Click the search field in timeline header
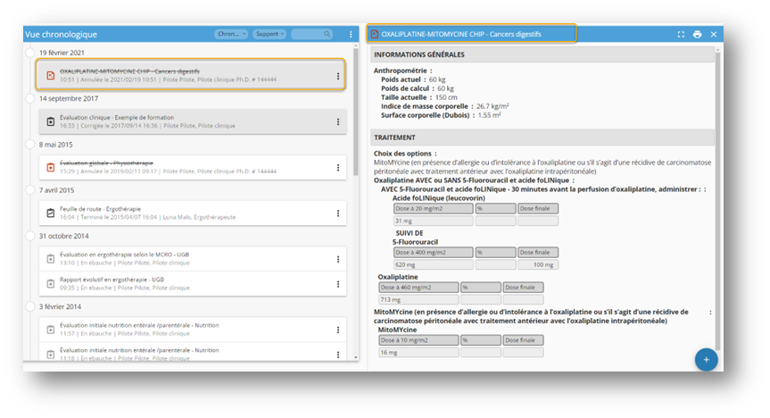This screenshot has width=770, height=418. (x=312, y=35)
